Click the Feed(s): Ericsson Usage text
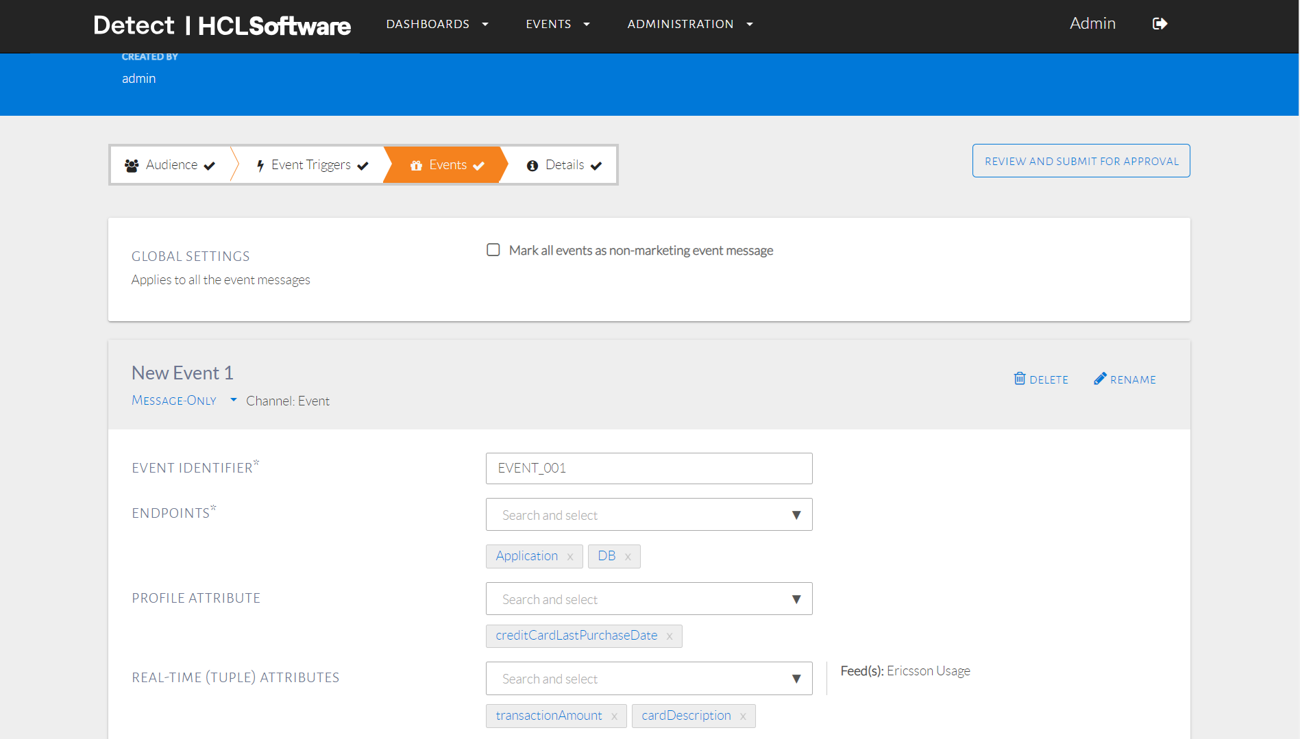Viewport: 1300px width, 739px height. coord(905,671)
